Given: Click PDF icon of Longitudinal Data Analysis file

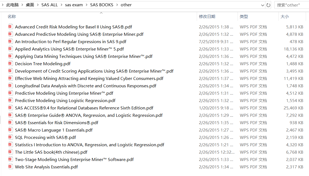Looking at the screenshot, I should [x=11, y=85].
